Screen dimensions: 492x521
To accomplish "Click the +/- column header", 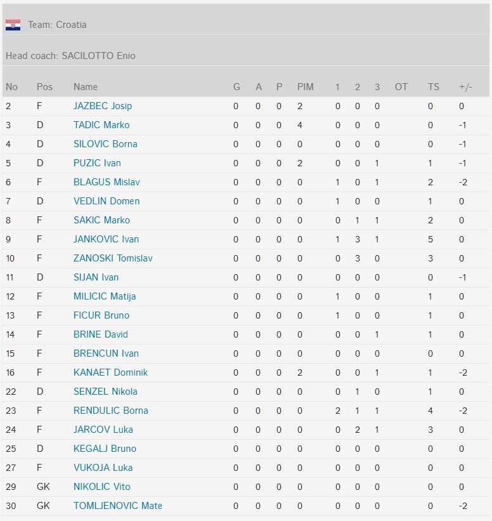I will point(465,87).
